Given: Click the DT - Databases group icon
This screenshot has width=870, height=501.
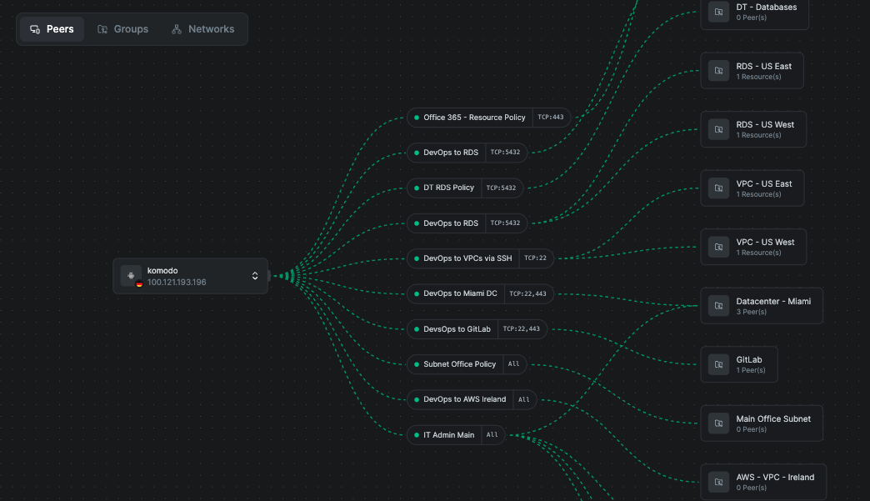Looking at the screenshot, I should [718, 12].
